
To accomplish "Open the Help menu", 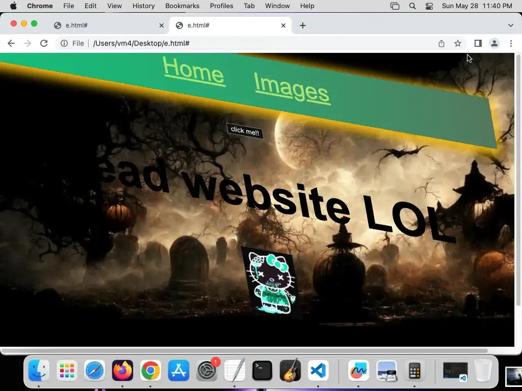I will (x=307, y=6).
